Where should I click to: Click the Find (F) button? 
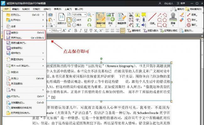[178, 9]
